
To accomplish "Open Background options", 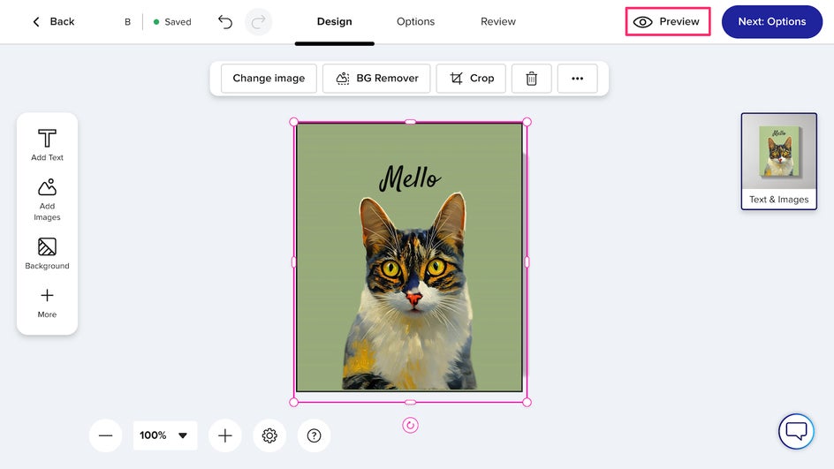I will 48,253.
